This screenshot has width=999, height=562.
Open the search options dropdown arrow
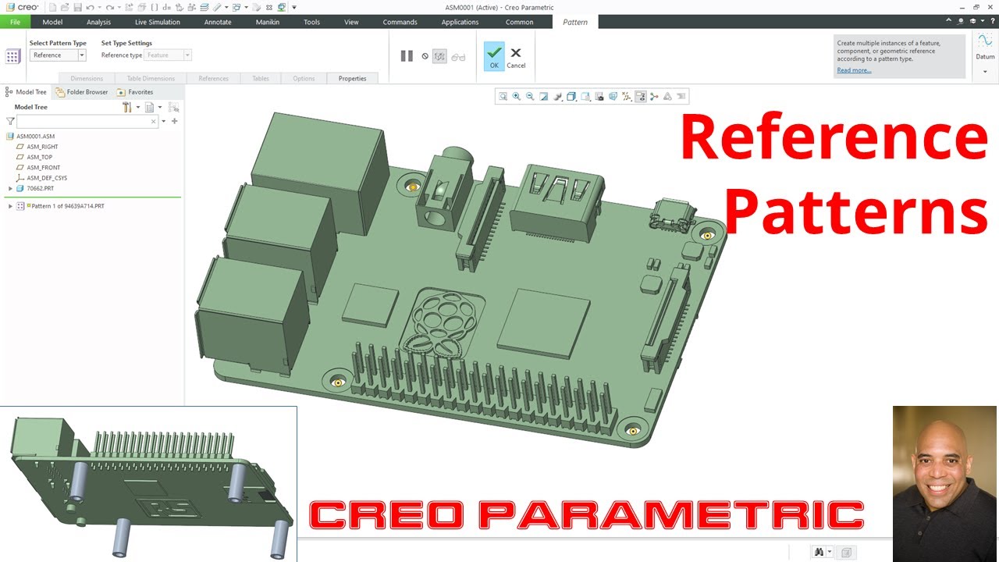coord(163,121)
